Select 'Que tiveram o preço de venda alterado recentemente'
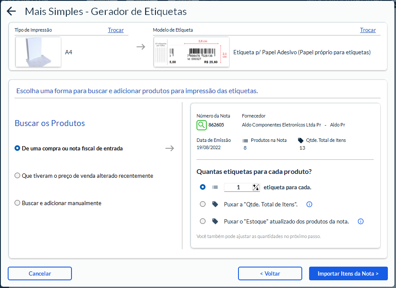 [18, 176]
